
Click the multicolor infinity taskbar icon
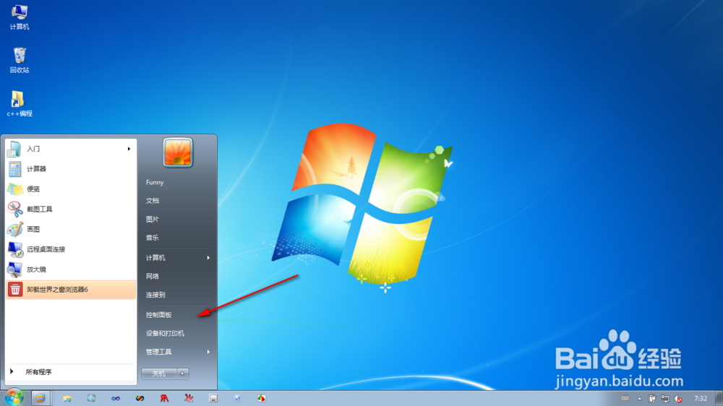pyautogui.click(x=140, y=398)
